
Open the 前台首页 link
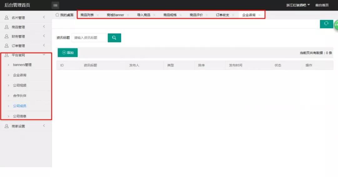pyautogui.click(x=322, y=5)
